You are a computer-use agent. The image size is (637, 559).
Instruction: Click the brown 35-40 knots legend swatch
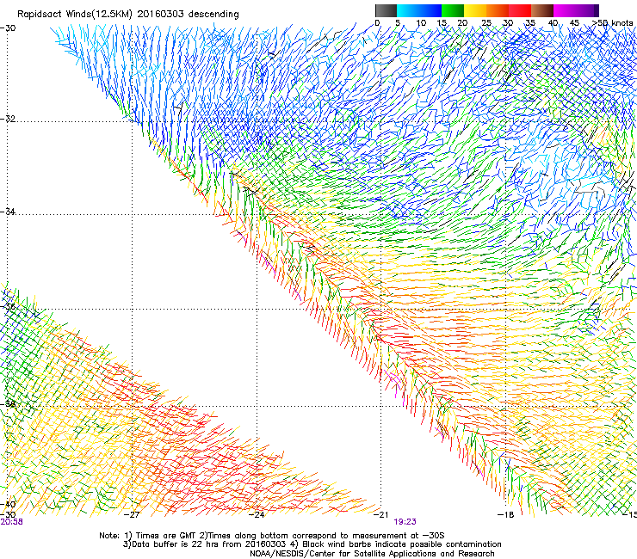541,10
